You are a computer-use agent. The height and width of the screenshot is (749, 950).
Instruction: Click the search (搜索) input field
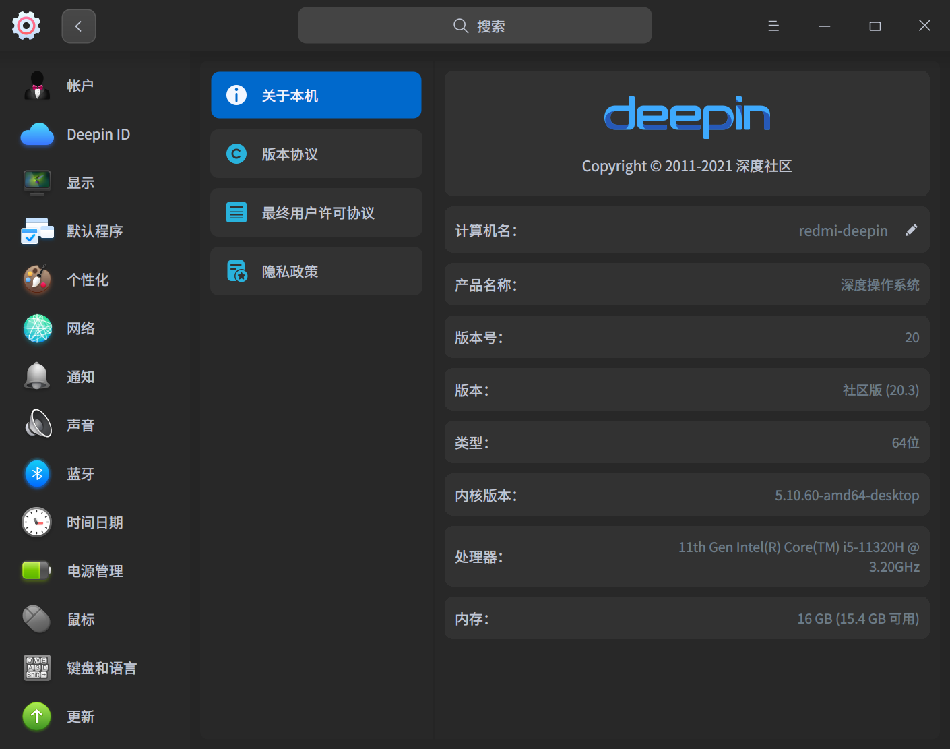475,26
